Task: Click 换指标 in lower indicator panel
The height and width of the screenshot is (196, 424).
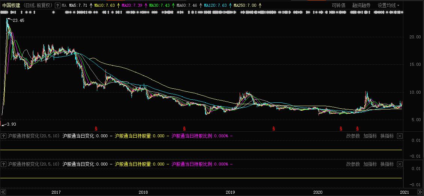Action: pyautogui.click(x=387, y=164)
